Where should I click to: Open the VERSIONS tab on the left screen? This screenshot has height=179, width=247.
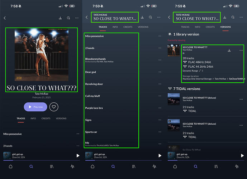(x=61, y=118)
